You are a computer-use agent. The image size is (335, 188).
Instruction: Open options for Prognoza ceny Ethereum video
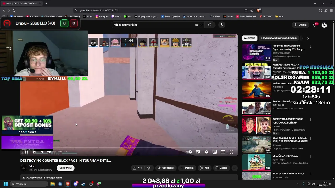pos(311,46)
